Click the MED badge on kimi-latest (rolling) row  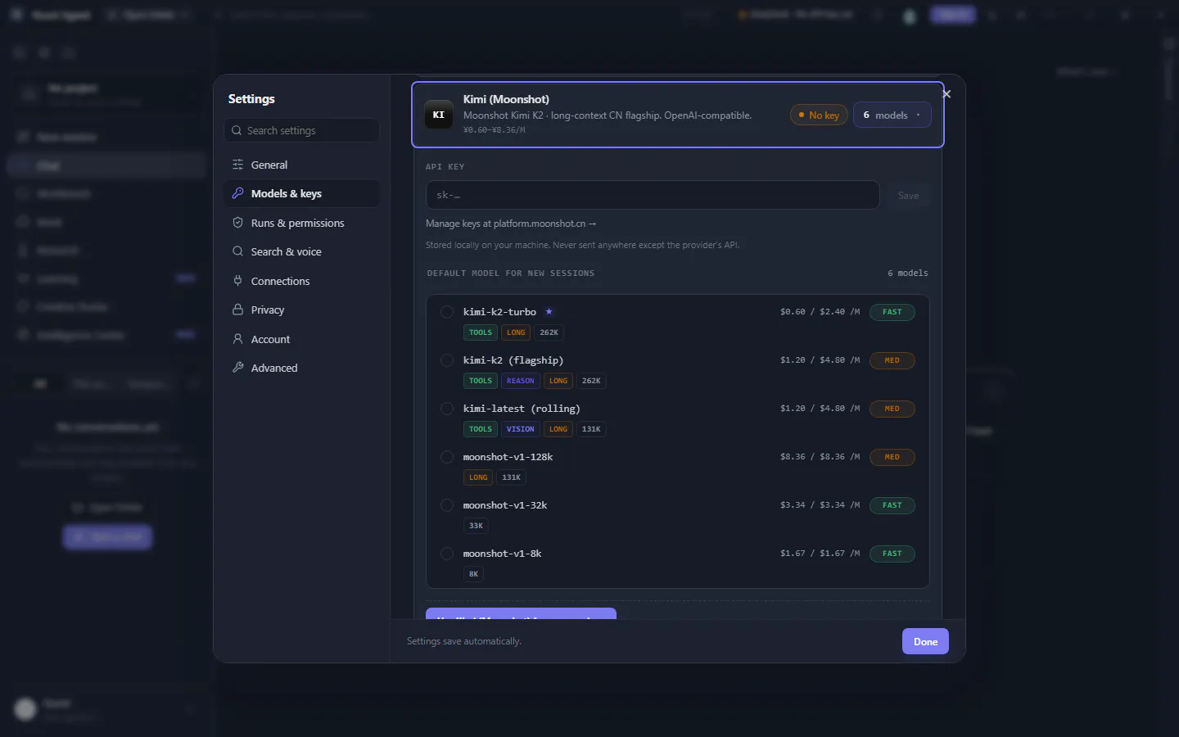coord(892,409)
